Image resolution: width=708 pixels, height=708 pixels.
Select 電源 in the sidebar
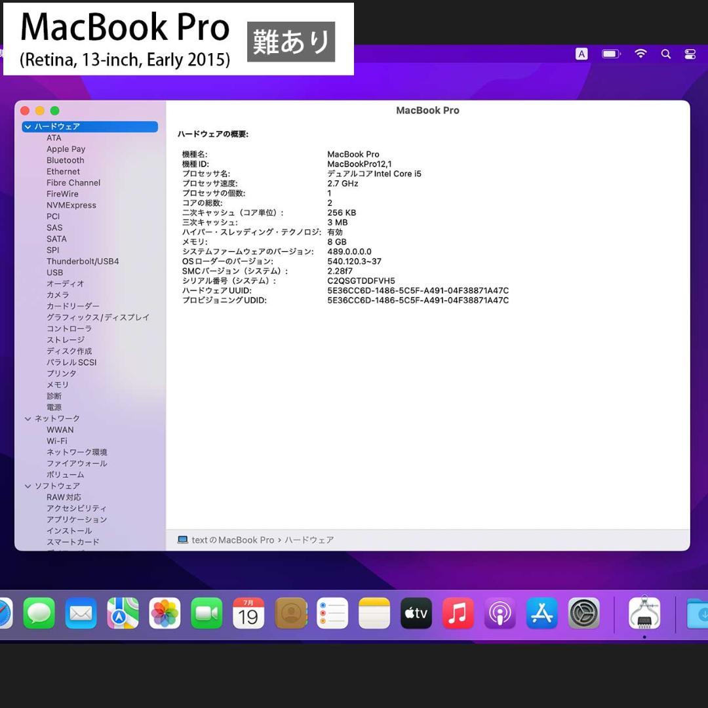(54, 407)
